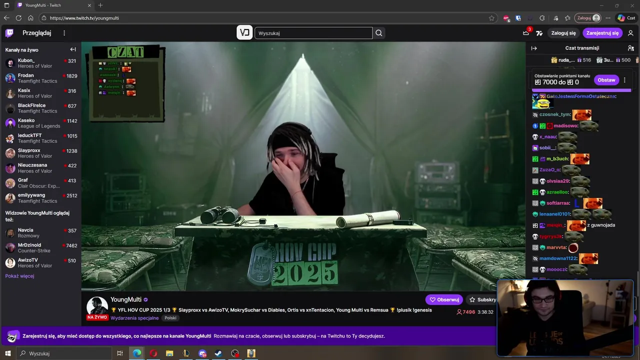The height and width of the screenshot is (360, 640).
Task: Click the Obserwuj follow button
Action: pyautogui.click(x=444, y=299)
